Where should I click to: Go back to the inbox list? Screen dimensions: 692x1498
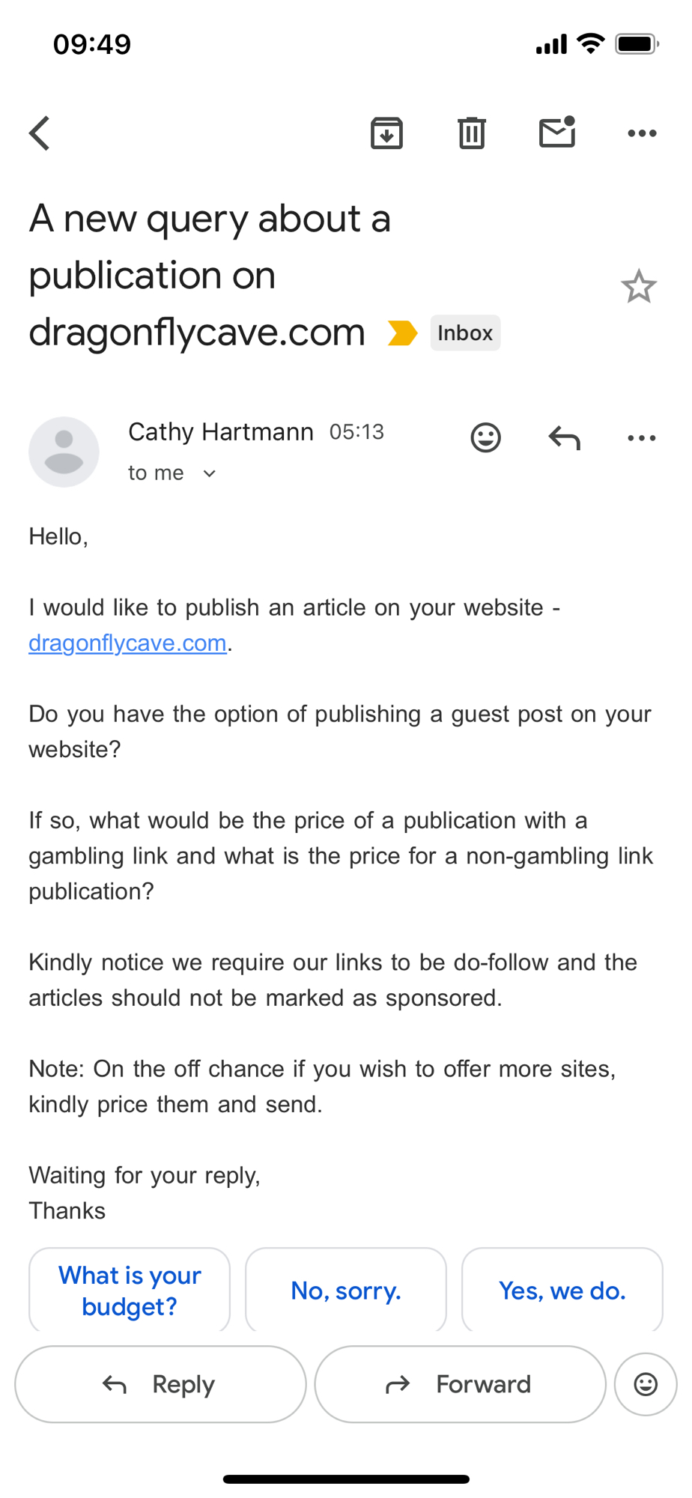click(40, 133)
